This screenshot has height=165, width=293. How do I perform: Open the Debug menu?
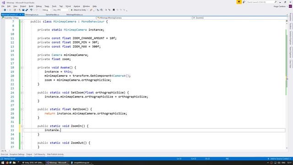click(38, 6)
